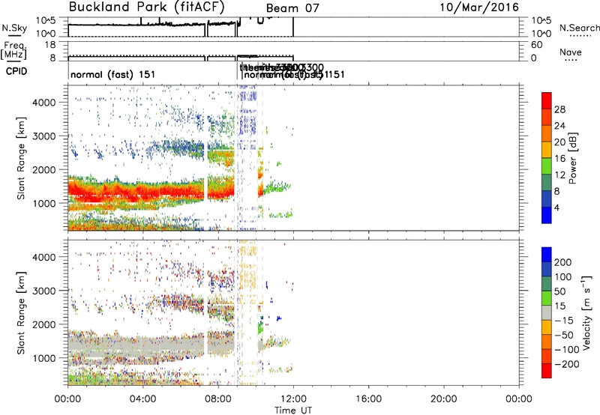Click the '16:00' time axis label
The width and height of the screenshot is (600, 415).
[368, 399]
